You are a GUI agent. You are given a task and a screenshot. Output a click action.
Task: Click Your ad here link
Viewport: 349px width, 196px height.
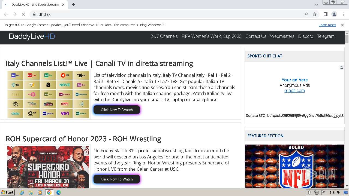click(294, 80)
